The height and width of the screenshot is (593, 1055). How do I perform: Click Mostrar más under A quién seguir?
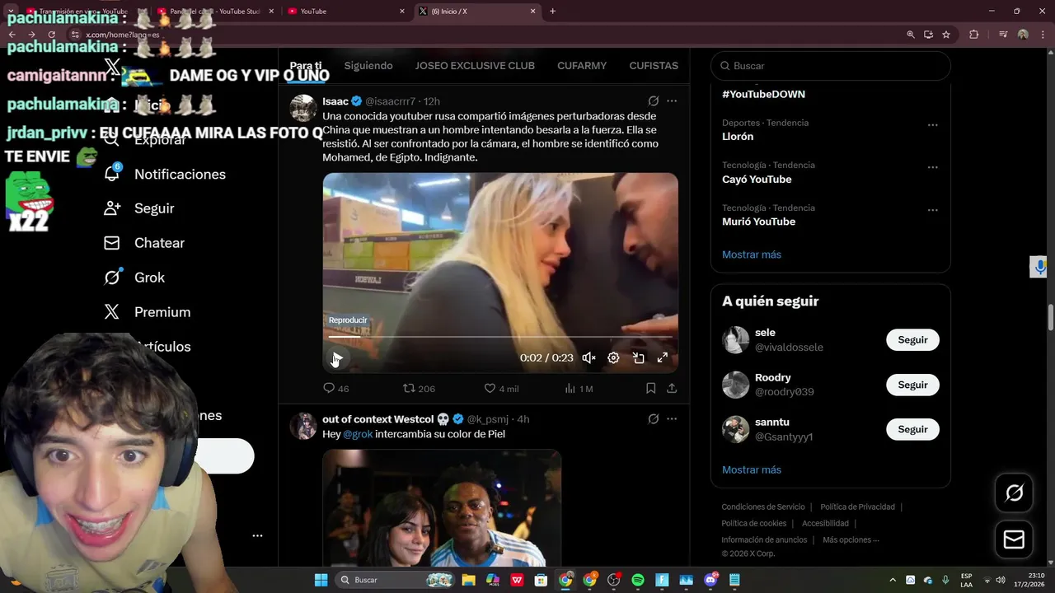pos(752,469)
